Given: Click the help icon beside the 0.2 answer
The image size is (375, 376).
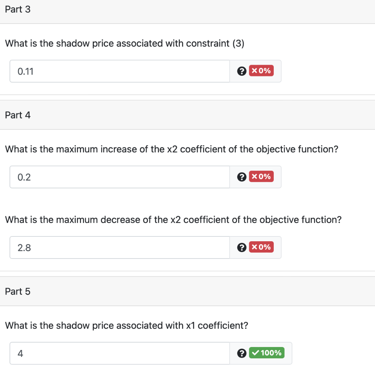Looking at the screenshot, I should [x=241, y=177].
